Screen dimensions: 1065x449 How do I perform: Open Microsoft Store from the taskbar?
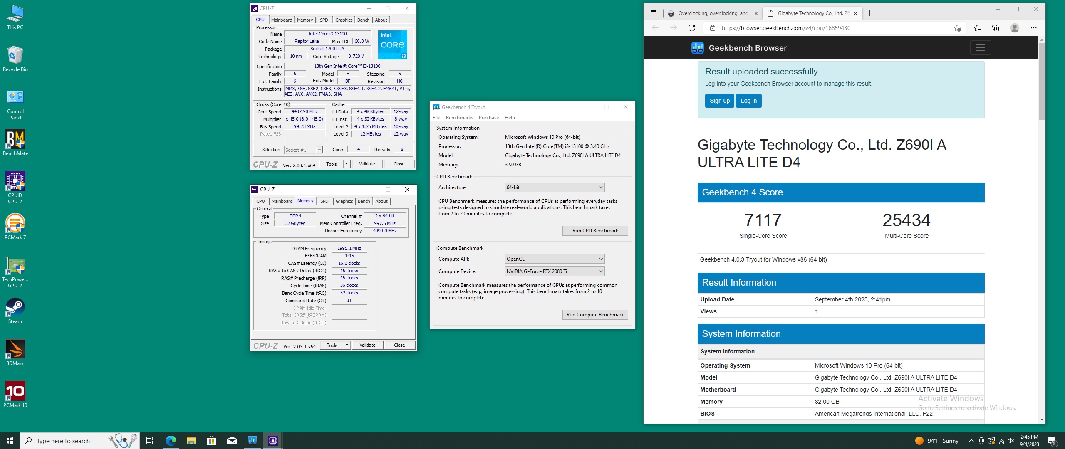(x=211, y=441)
